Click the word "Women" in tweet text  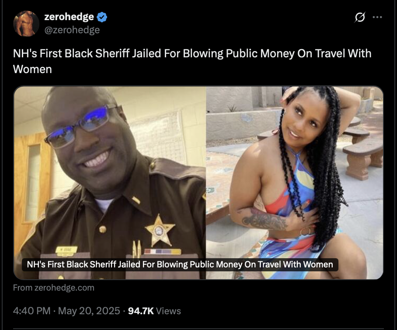[x=32, y=69]
